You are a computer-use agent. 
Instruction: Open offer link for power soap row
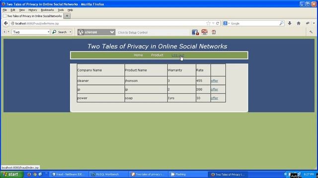214,98
